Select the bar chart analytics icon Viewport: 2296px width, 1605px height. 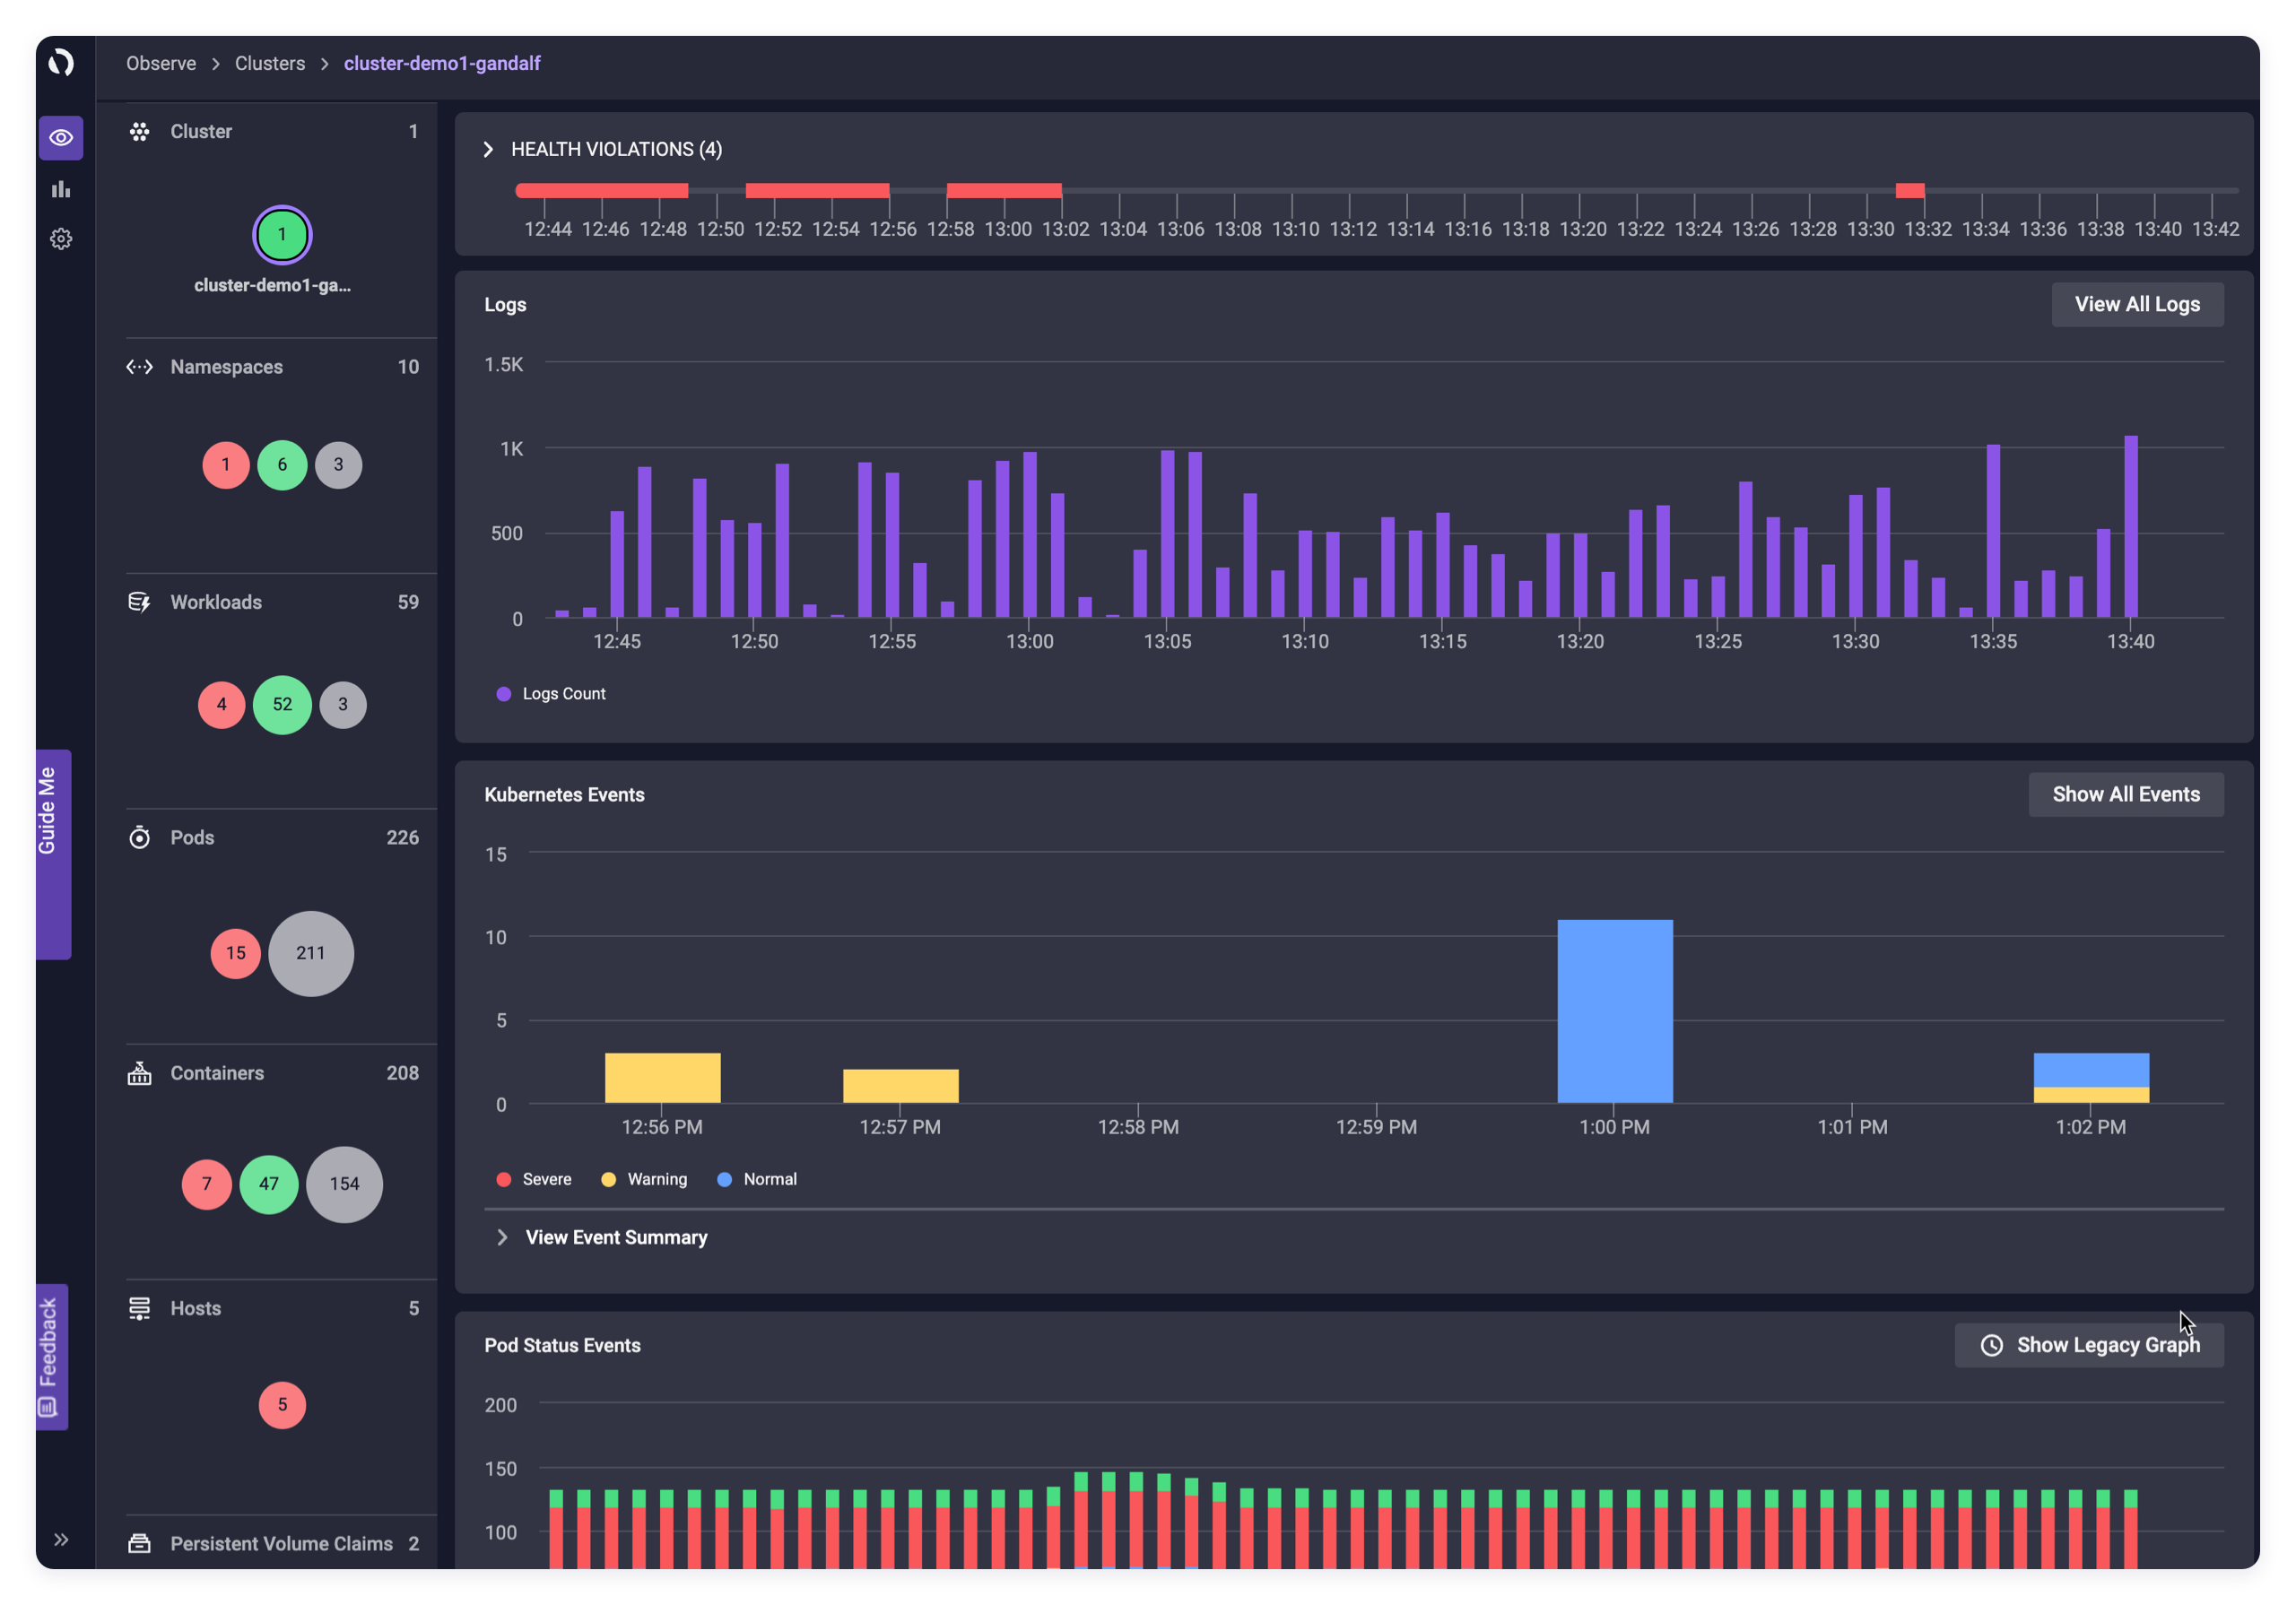[x=61, y=188]
